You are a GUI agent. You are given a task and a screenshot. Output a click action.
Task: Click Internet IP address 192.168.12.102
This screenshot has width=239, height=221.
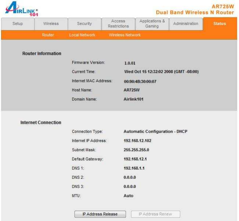[137, 141]
